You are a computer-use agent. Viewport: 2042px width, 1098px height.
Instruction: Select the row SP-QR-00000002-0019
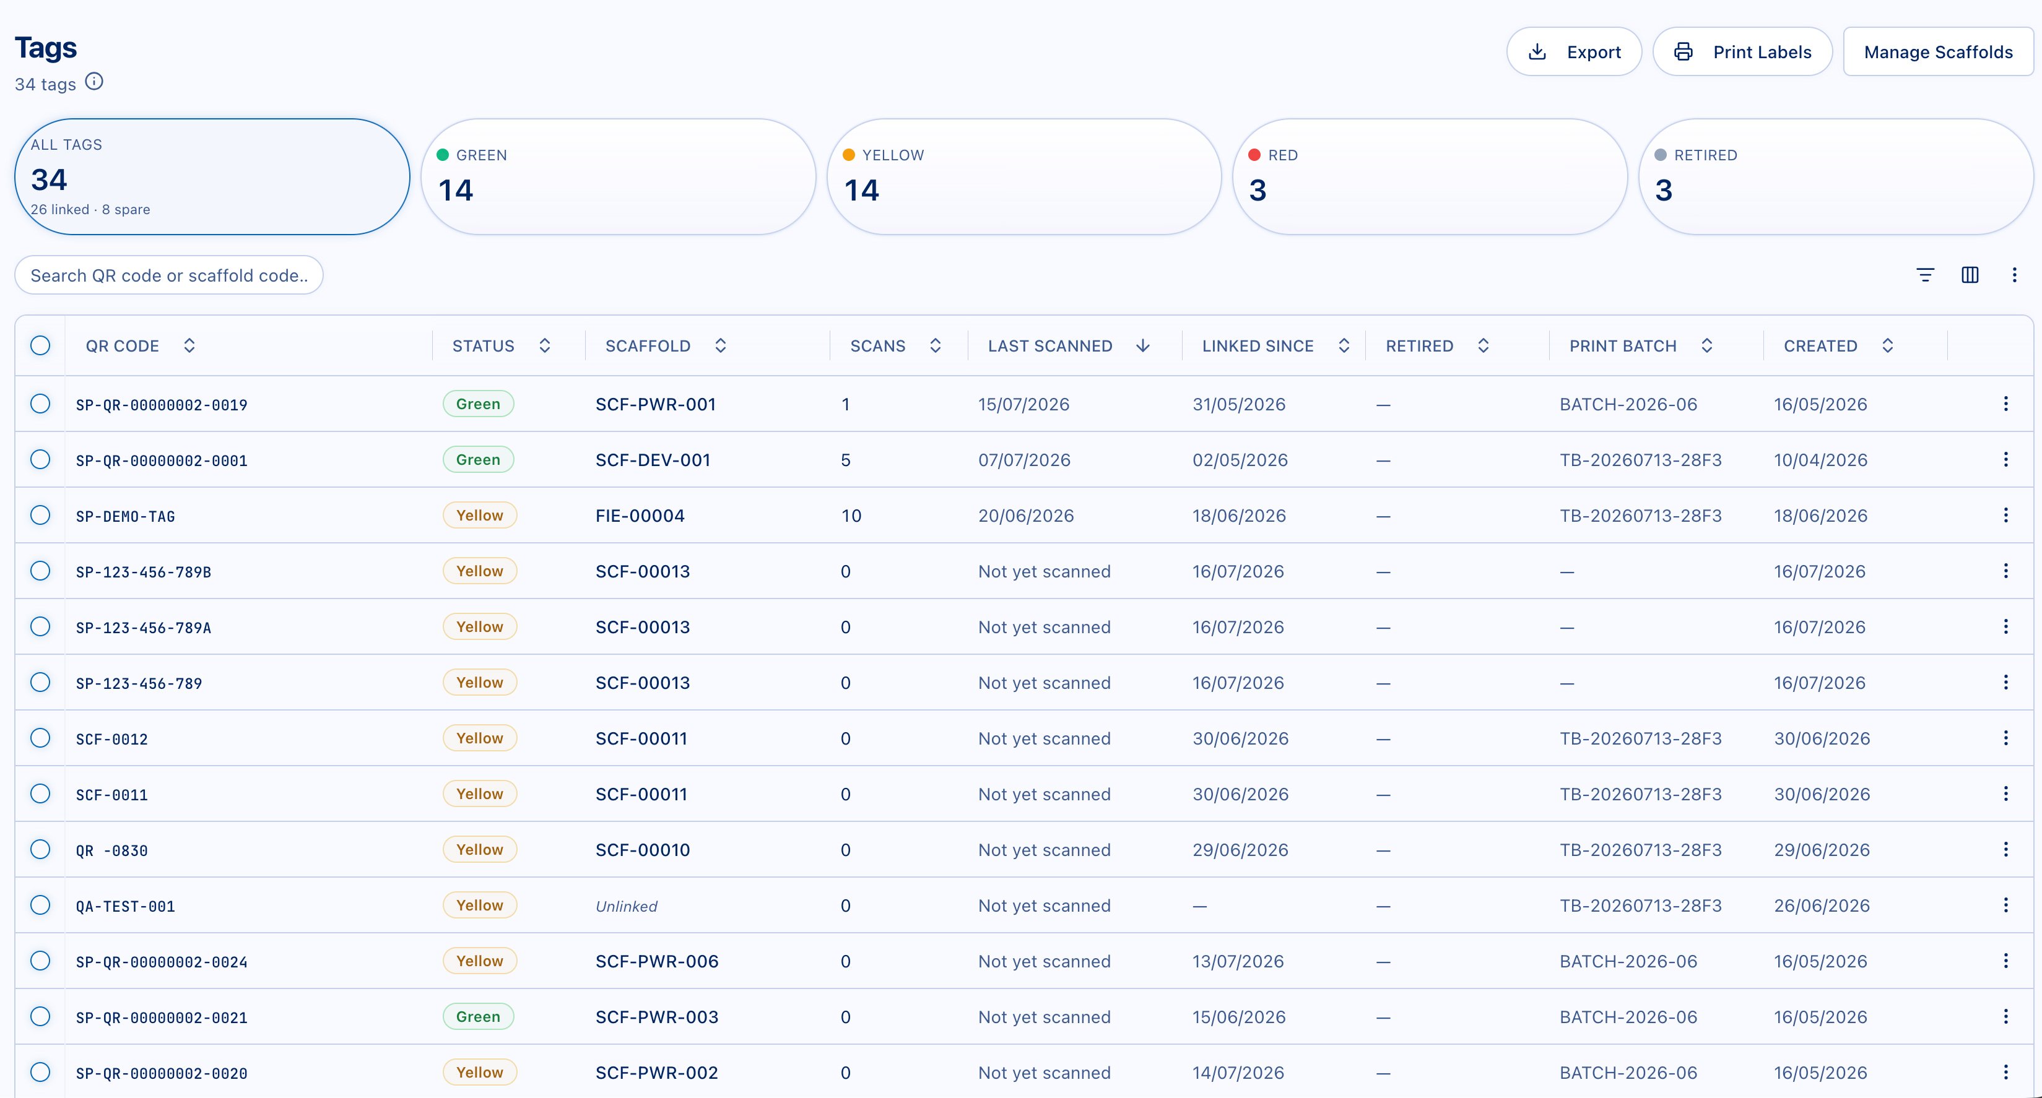(40, 404)
